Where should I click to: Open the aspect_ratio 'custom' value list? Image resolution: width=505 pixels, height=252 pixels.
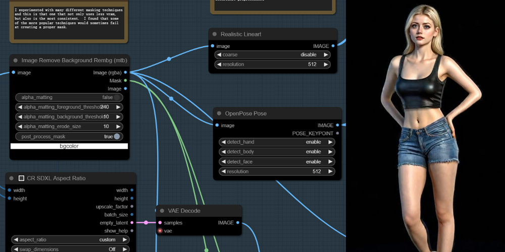coord(107,239)
